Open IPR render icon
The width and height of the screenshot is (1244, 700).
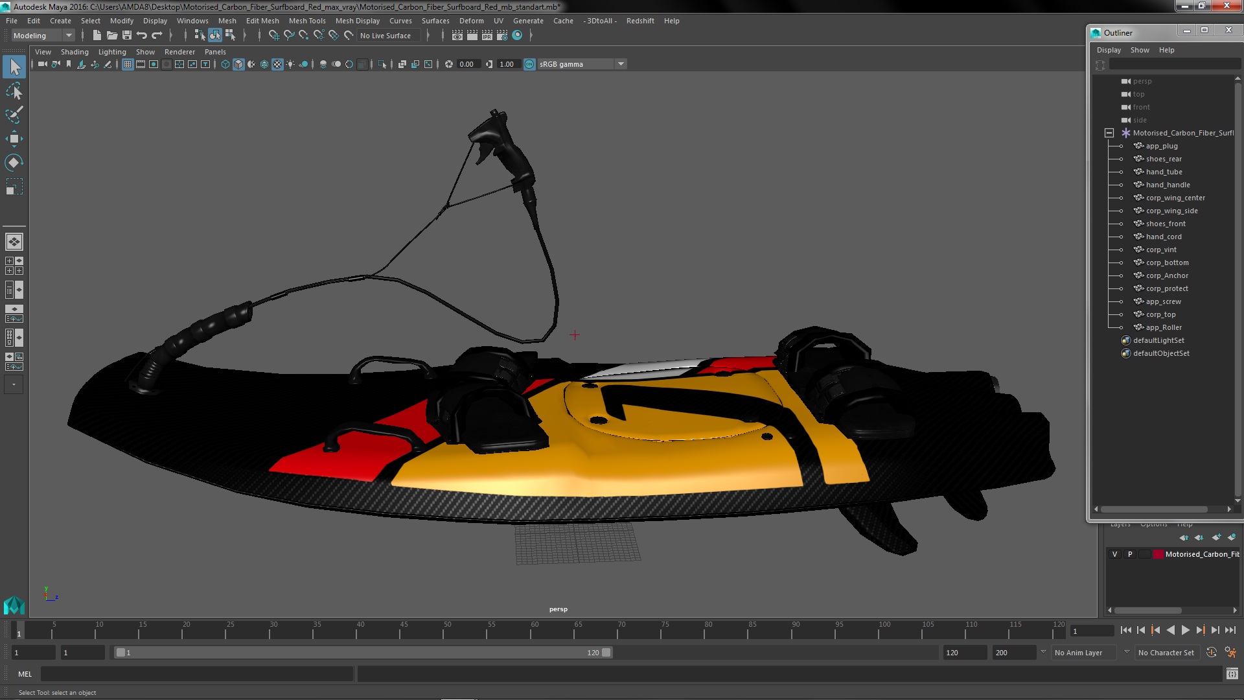487,36
